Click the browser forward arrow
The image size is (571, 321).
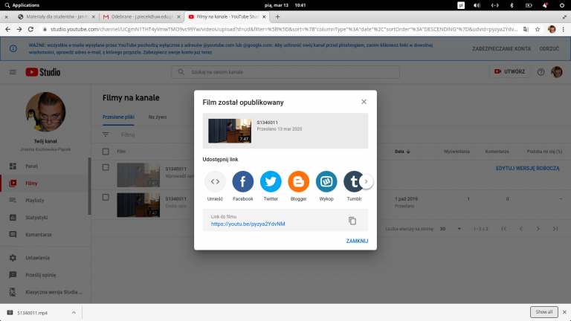(x=19, y=30)
